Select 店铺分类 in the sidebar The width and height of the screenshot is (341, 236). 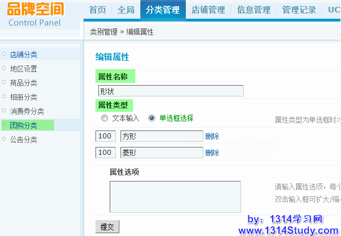pyautogui.click(x=23, y=54)
